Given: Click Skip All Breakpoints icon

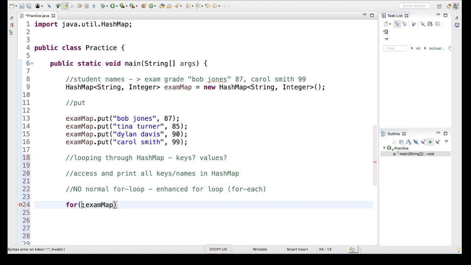Looking at the screenshot, I should click(x=49, y=6).
